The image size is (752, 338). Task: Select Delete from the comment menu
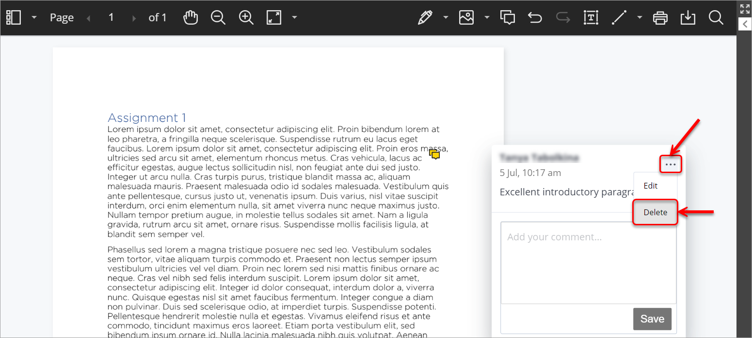coord(655,212)
